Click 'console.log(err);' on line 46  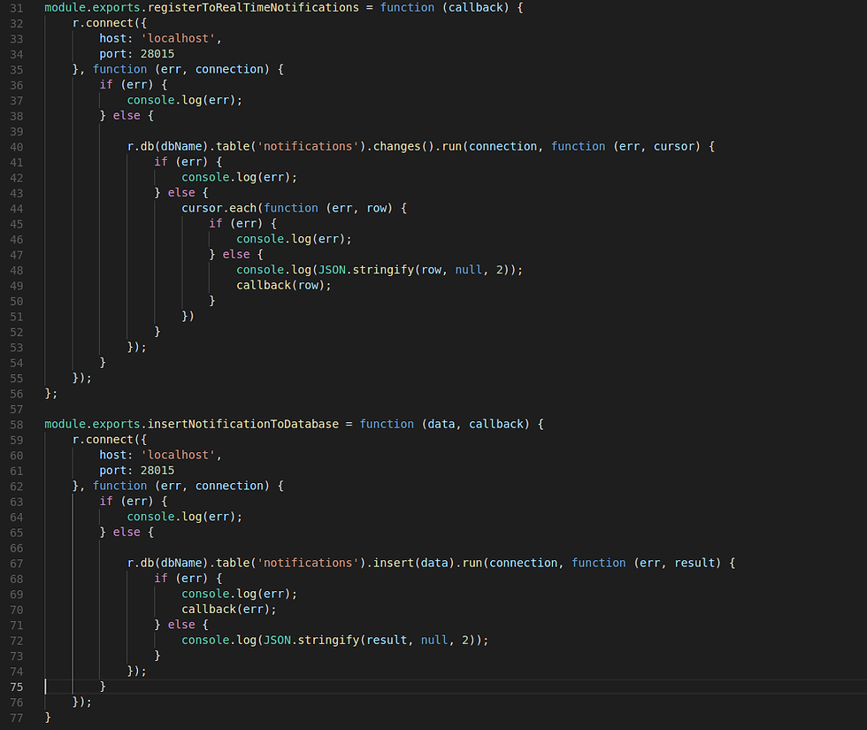[x=294, y=240]
